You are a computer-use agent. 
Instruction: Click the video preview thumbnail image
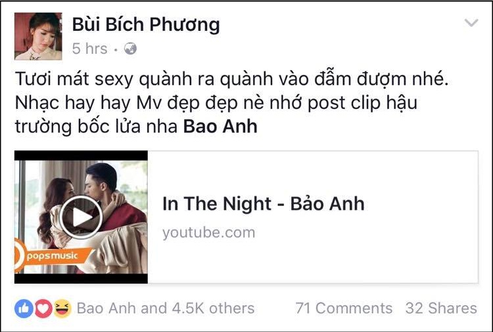click(81, 217)
